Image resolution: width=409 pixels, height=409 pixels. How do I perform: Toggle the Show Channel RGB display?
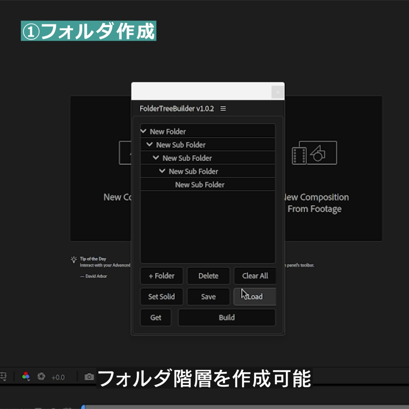[26, 375]
